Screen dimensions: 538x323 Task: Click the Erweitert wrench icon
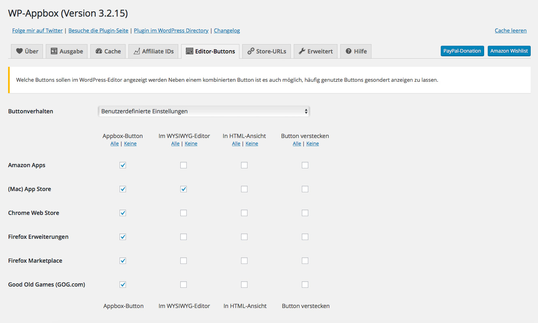pos(302,51)
